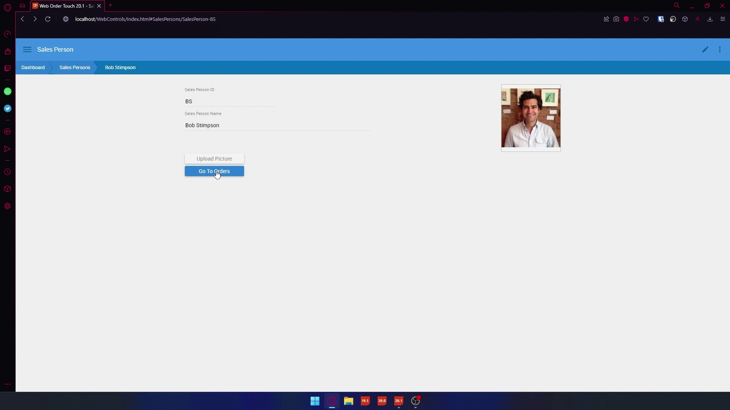The height and width of the screenshot is (410, 730).
Task: Go to Dashboard breadcrumb
Action: click(33, 68)
